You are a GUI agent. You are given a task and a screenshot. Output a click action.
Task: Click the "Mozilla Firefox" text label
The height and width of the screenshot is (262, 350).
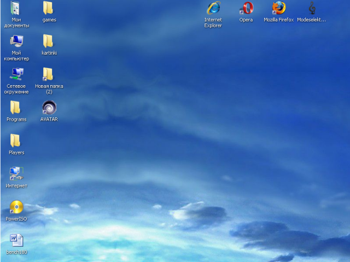coord(279,20)
